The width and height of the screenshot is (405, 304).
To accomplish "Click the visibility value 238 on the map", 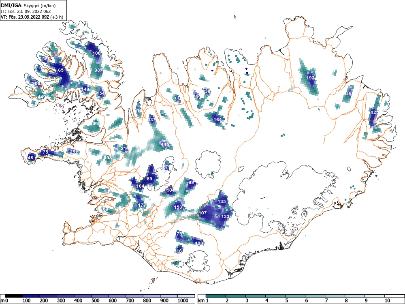I will [207, 91].
